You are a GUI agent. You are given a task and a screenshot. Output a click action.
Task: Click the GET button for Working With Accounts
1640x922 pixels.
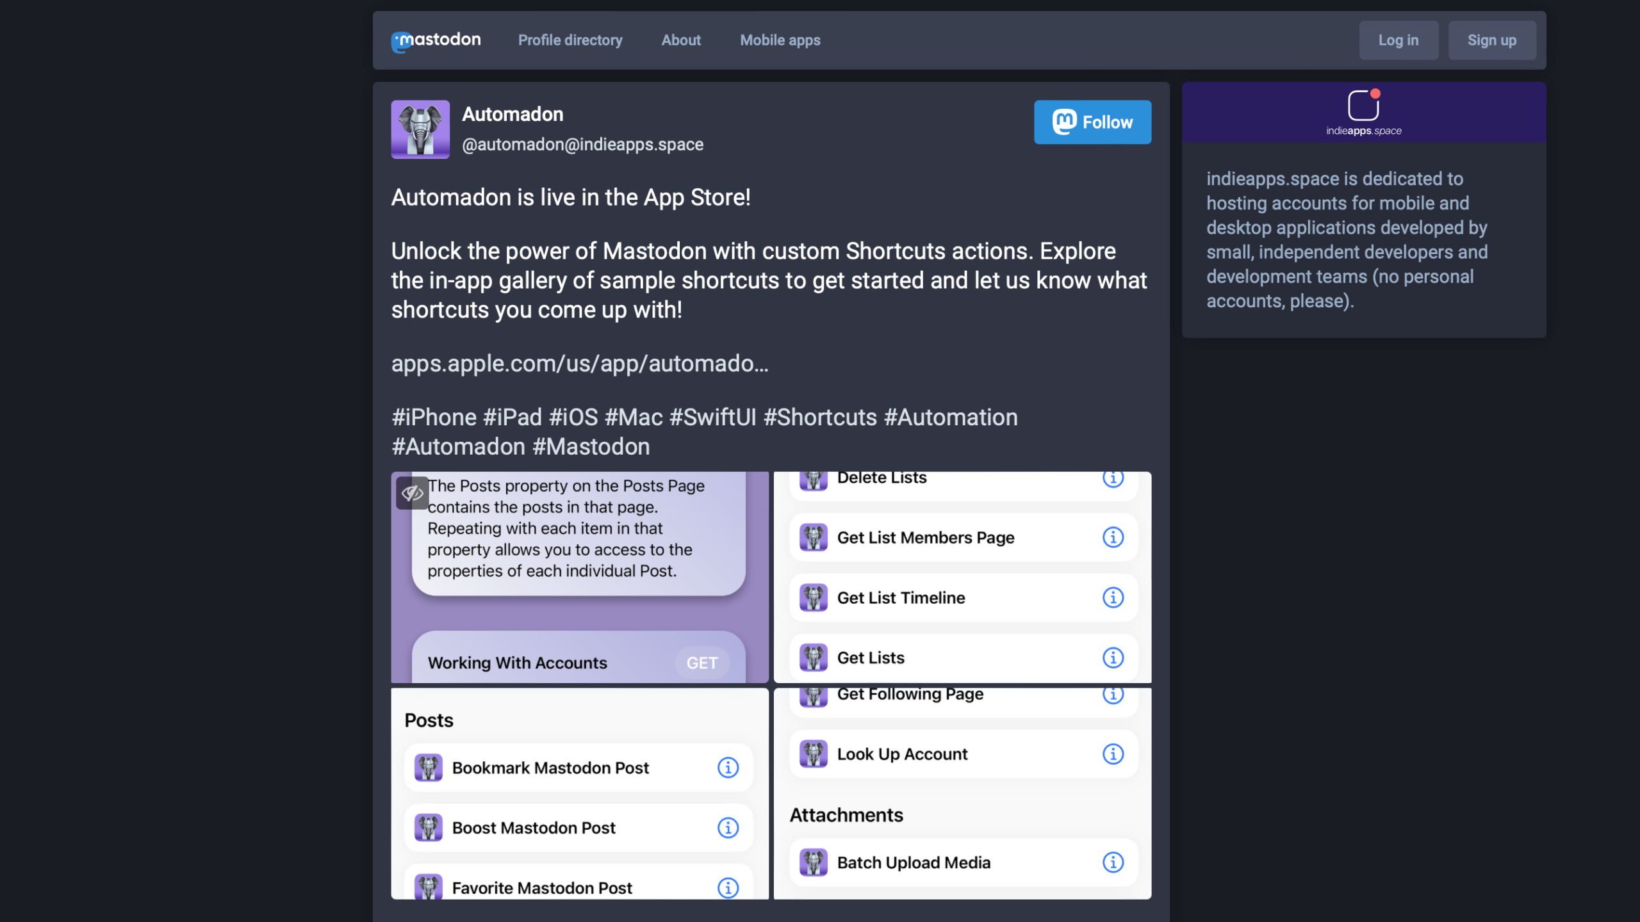tap(701, 663)
